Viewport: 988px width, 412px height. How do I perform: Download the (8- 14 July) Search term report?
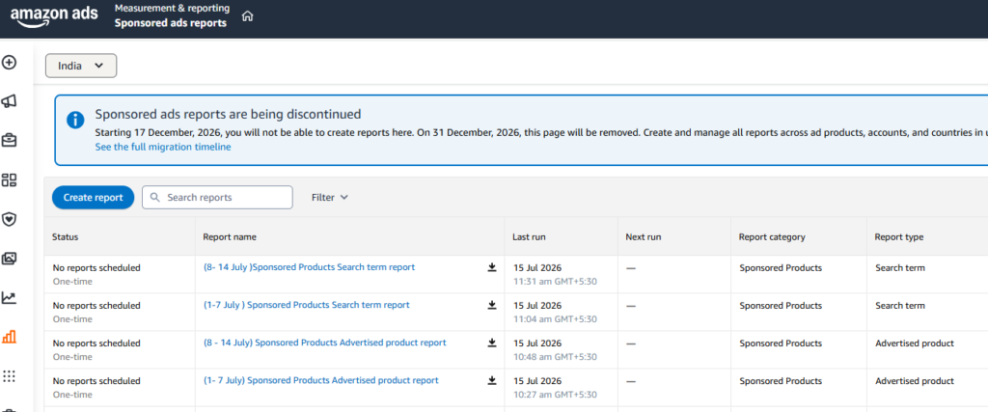(x=492, y=267)
